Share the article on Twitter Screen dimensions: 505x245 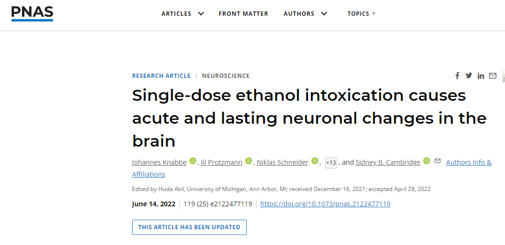[x=469, y=75]
